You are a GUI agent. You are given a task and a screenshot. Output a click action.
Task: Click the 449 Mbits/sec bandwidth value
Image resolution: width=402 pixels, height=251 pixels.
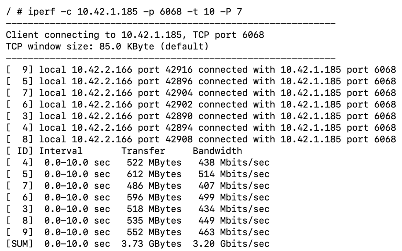tap(234, 221)
